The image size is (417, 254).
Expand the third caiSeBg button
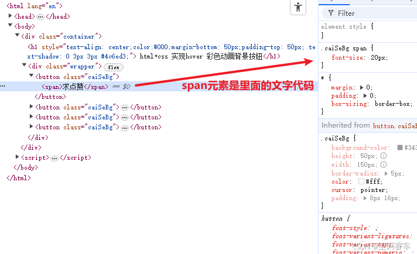click(31, 116)
